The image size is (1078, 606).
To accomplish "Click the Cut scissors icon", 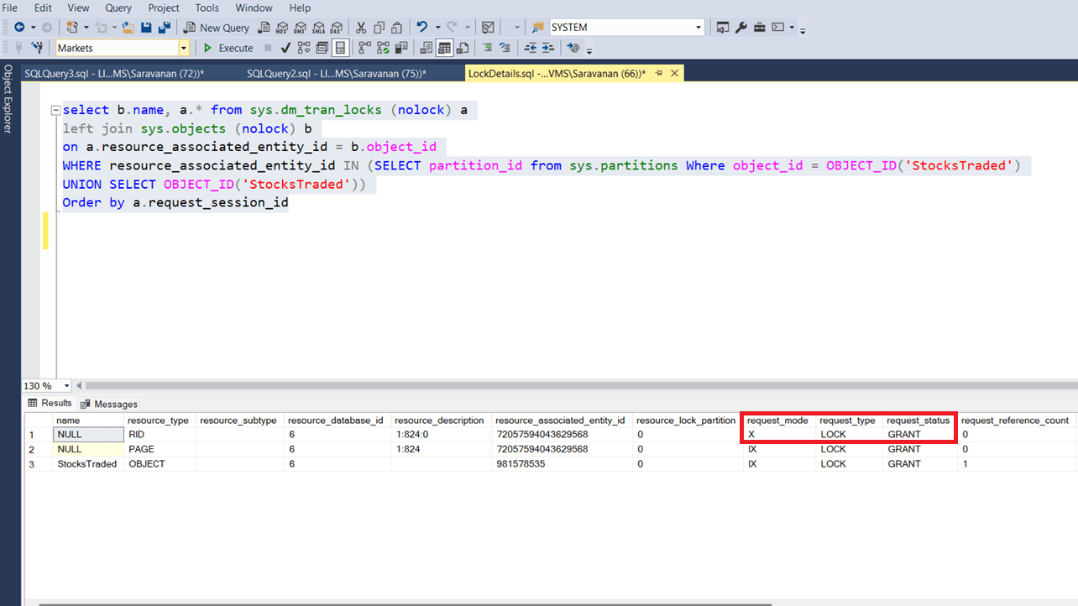I will (x=361, y=28).
